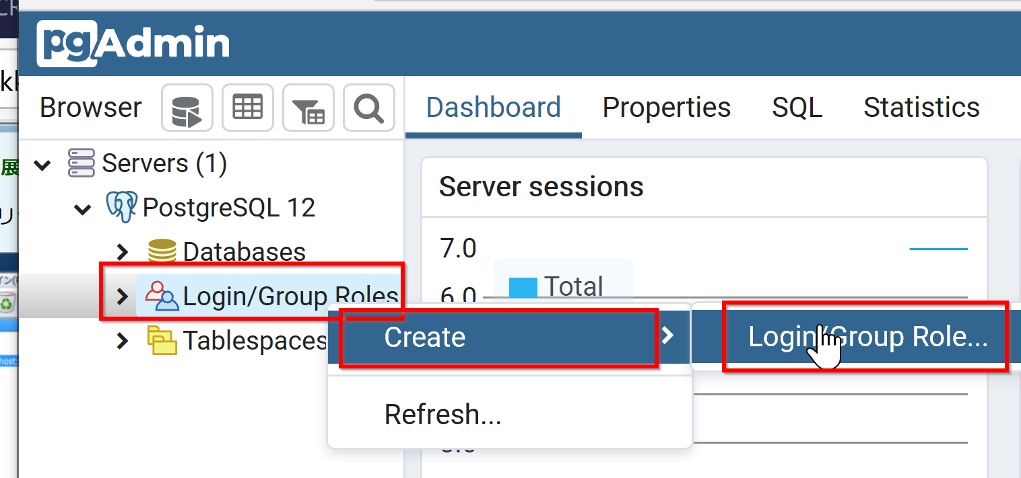
Task: Click the Tablespaces folder icon
Action: click(162, 340)
